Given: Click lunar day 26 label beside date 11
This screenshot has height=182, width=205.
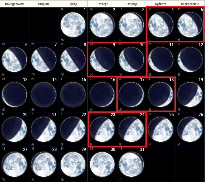Looking at the screenshot, I should click(150, 44).
